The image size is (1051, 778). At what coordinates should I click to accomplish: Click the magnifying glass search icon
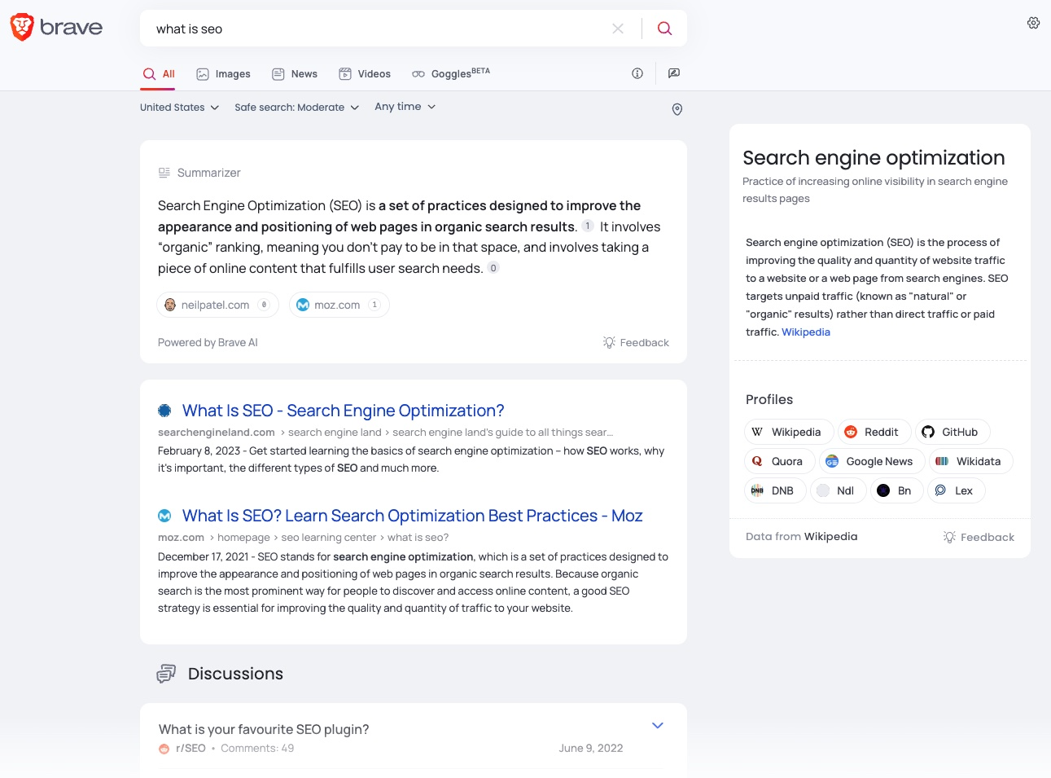[x=664, y=28]
